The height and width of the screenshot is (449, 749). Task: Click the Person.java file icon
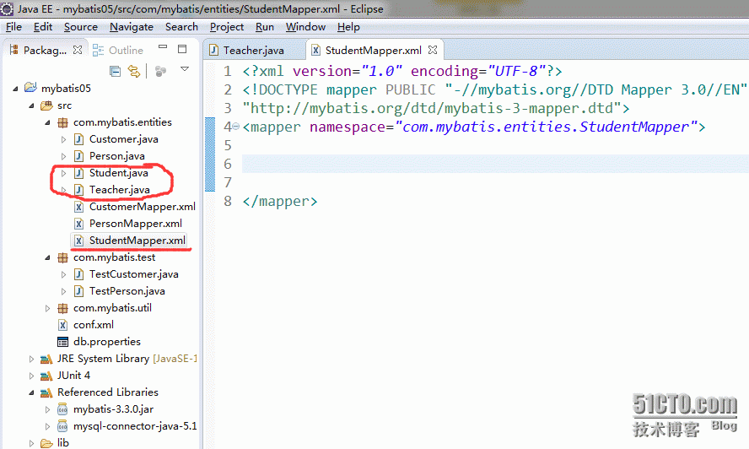(x=78, y=156)
